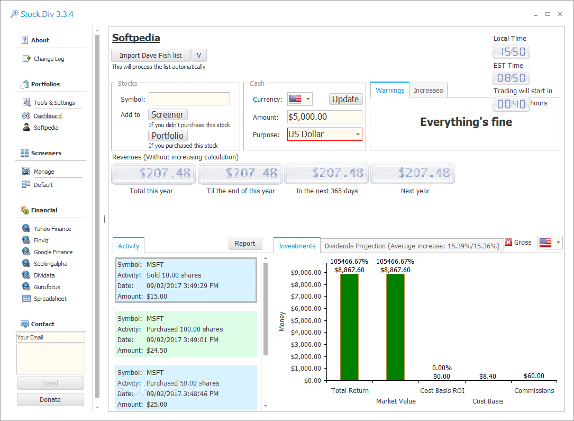Viewport: 574px width, 421px height.
Task: Click the Total this year revenue display
Action: click(x=153, y=173)
